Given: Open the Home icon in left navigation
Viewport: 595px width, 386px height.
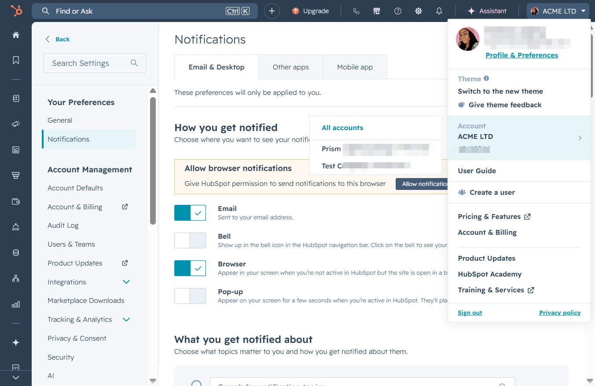Looking at the screenshot, I should [16, 35].
